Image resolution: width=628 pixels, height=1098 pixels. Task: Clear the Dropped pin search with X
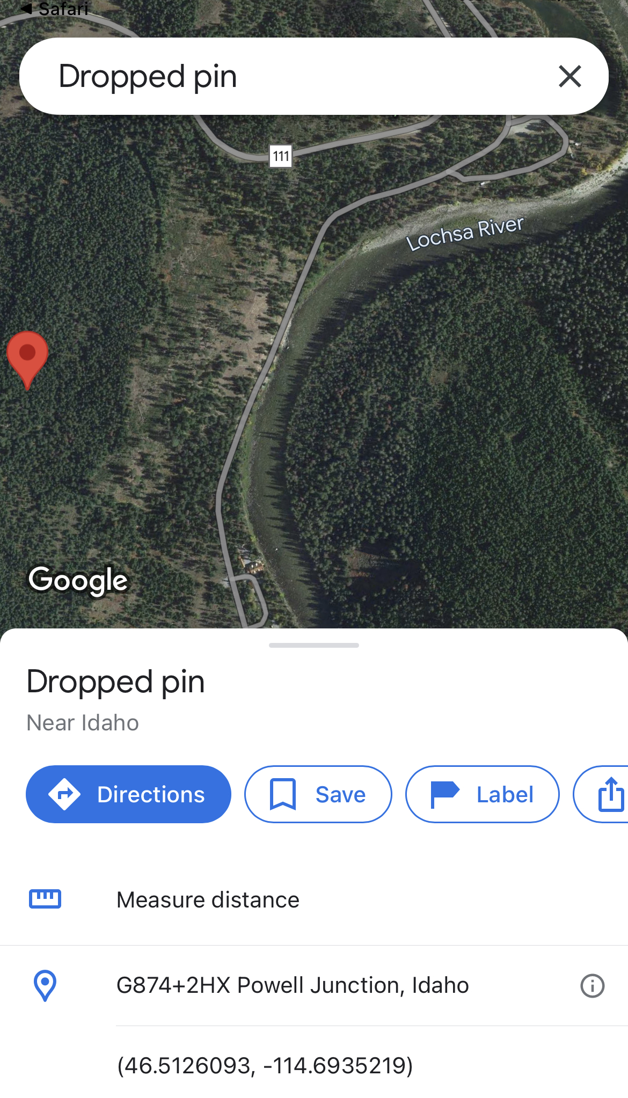click(x=569, y=76)
